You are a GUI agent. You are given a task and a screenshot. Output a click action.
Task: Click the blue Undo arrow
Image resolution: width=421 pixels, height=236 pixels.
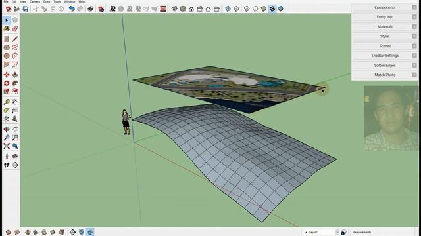[72, 9]
